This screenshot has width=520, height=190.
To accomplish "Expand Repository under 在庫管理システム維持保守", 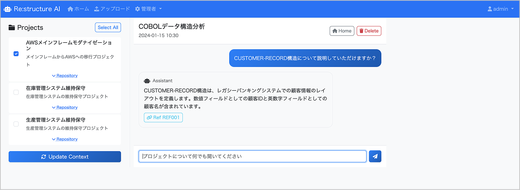I will (x=65, y=107).
